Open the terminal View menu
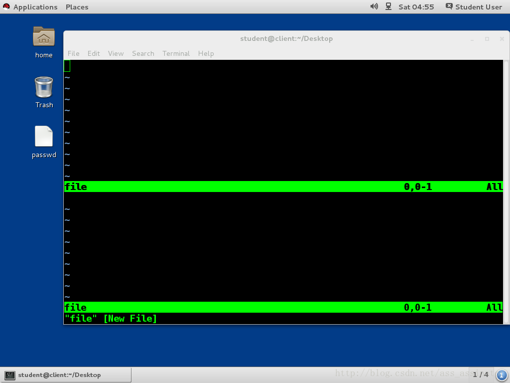The height and width of the screenshot is (383, 510). coord(116,53)
